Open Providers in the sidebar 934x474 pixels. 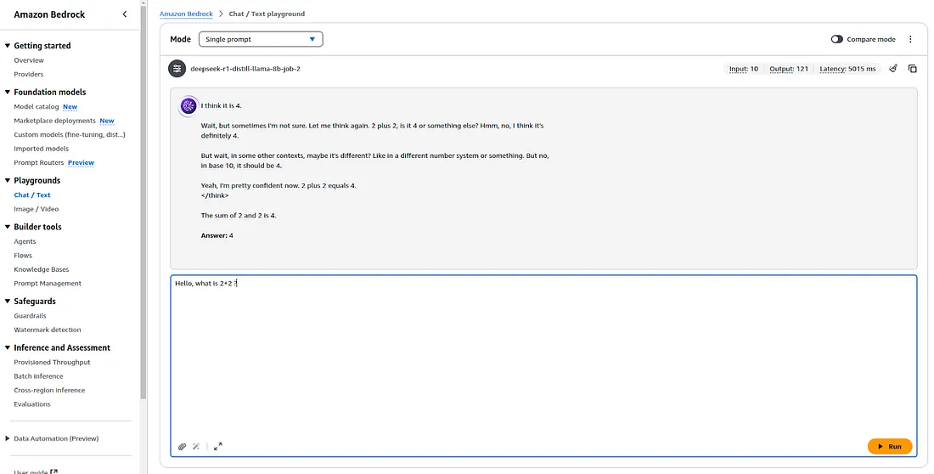click(29, 75)
